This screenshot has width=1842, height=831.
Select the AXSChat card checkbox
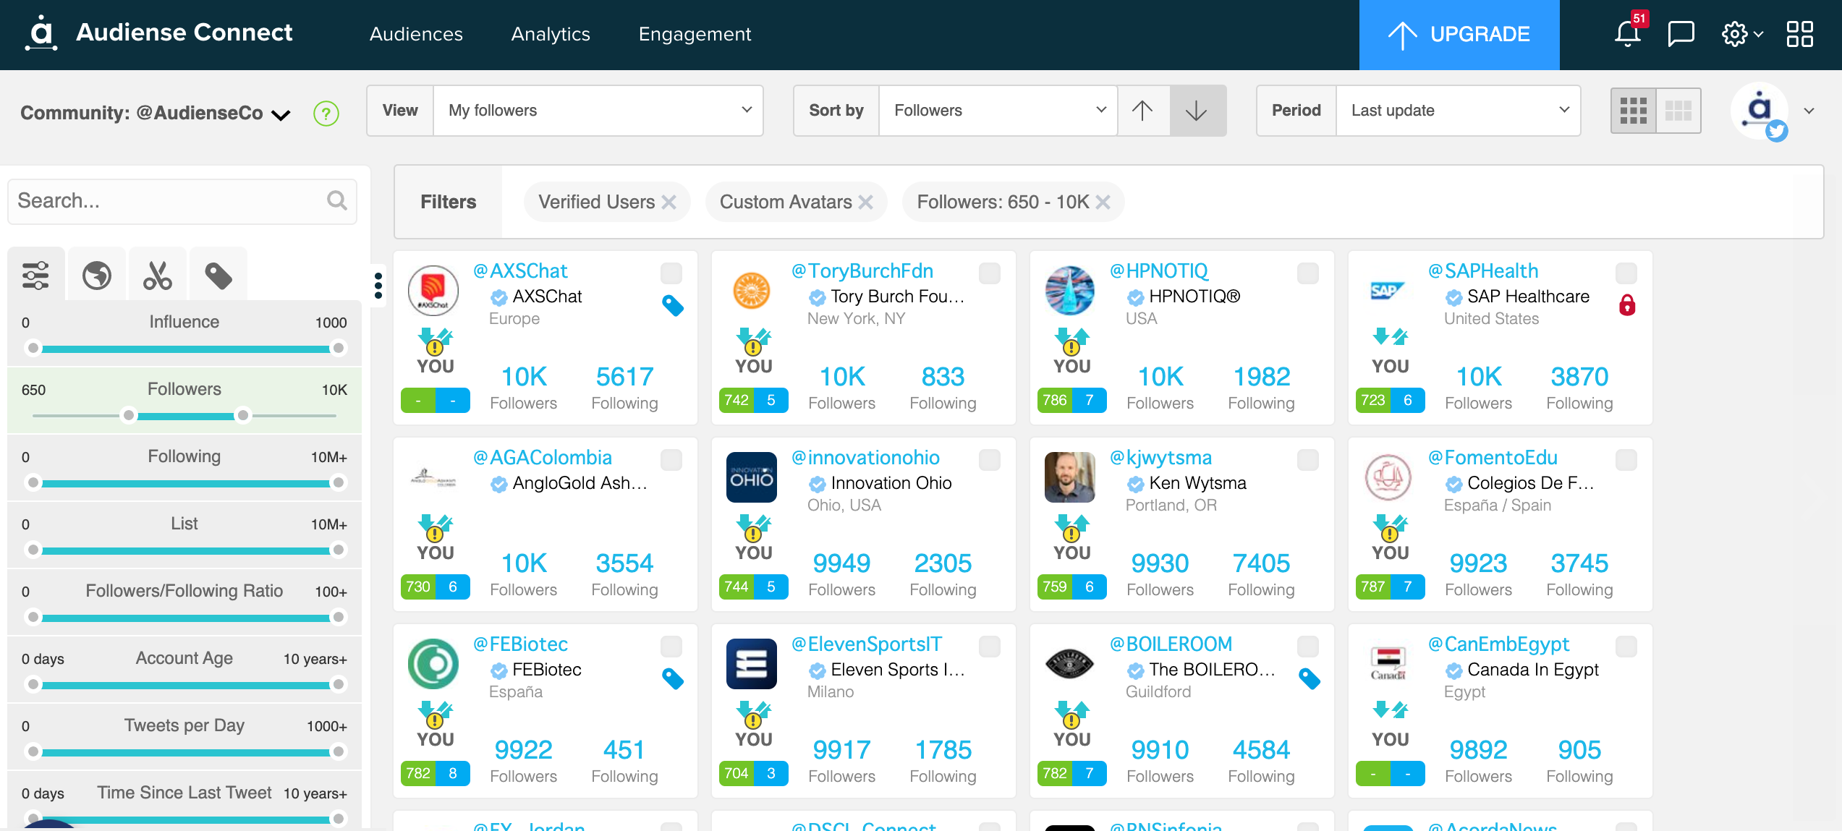click(x=671, y=273)
